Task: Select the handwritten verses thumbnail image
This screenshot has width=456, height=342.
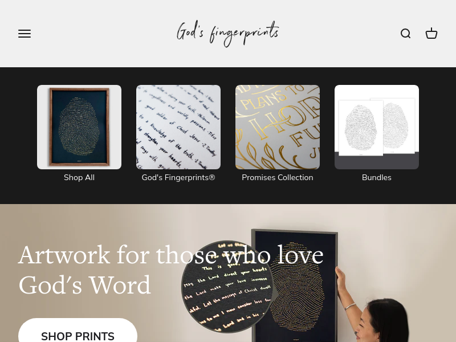Action: pos(178,127)
